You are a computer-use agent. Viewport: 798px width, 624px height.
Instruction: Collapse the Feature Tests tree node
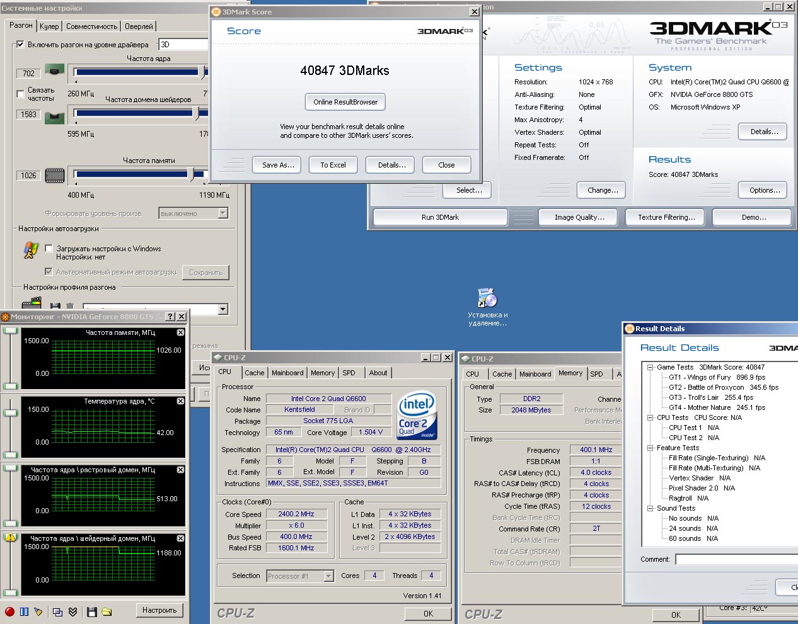(650, 448)
